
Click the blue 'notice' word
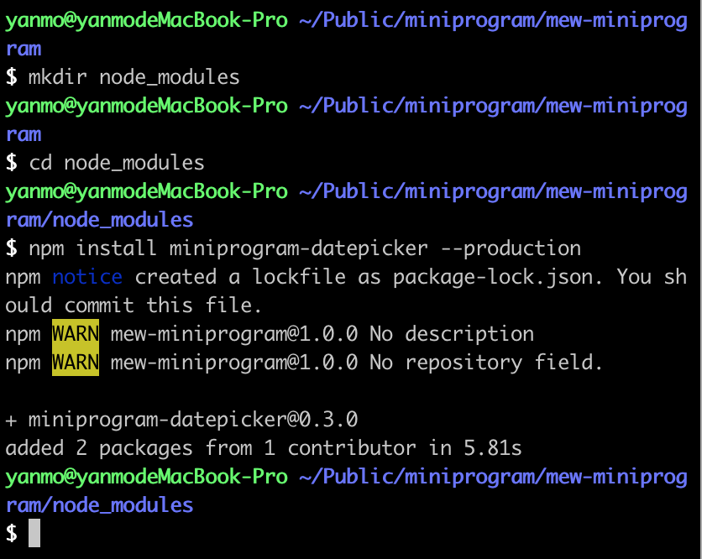(x=87, y=277)
